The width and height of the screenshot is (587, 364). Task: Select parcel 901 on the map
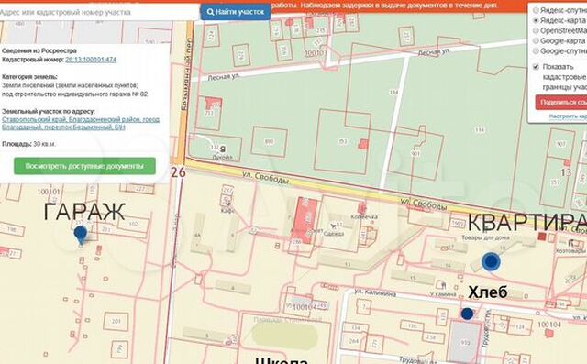pyautogui.click(x=415, y=154)
